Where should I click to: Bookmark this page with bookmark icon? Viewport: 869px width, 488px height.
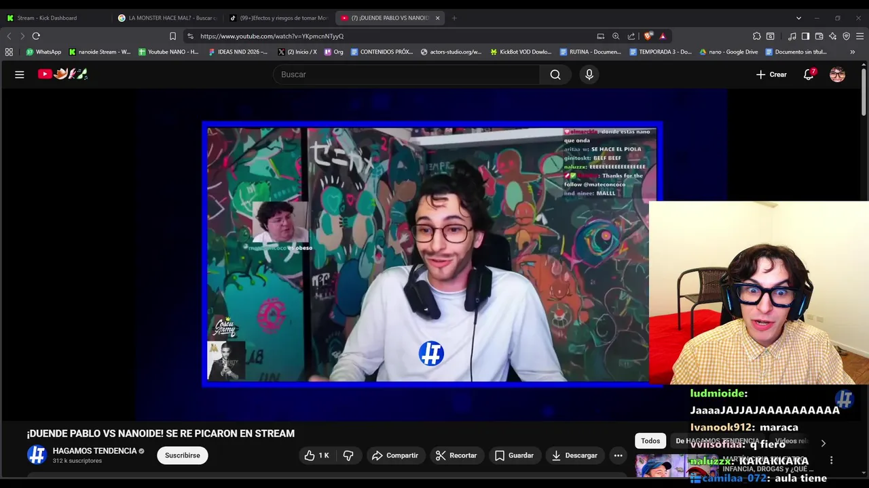click(x=172, y=36)
